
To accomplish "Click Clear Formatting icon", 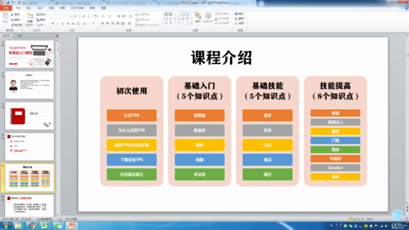I will pyautogui.click(x=95, y=16).
